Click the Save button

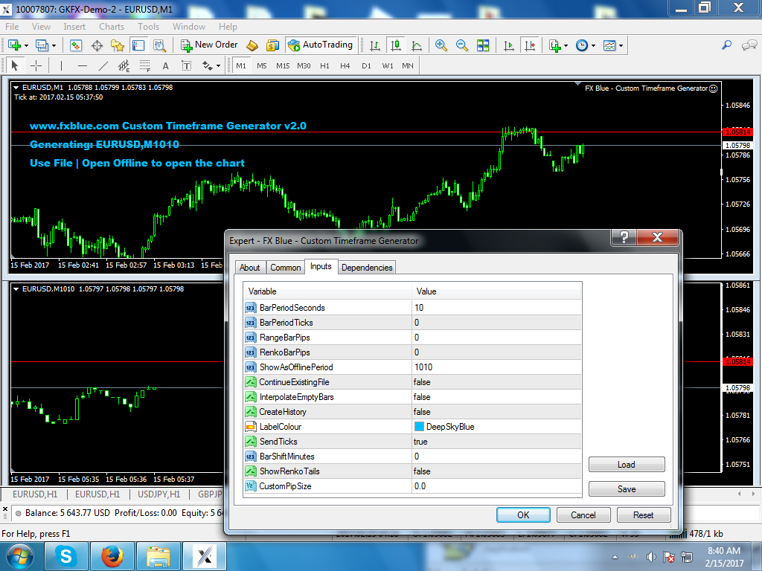pos(627,489)
